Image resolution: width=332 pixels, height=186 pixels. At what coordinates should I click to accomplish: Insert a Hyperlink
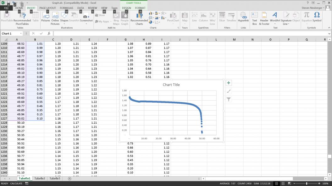point(243,17)
